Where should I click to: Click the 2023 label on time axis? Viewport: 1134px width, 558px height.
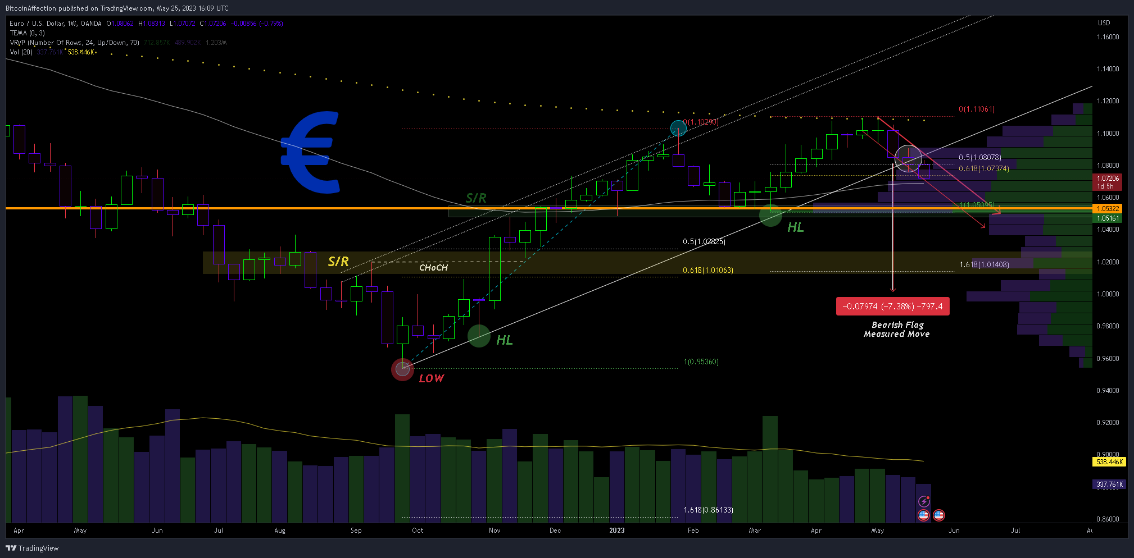pos(617,530)
